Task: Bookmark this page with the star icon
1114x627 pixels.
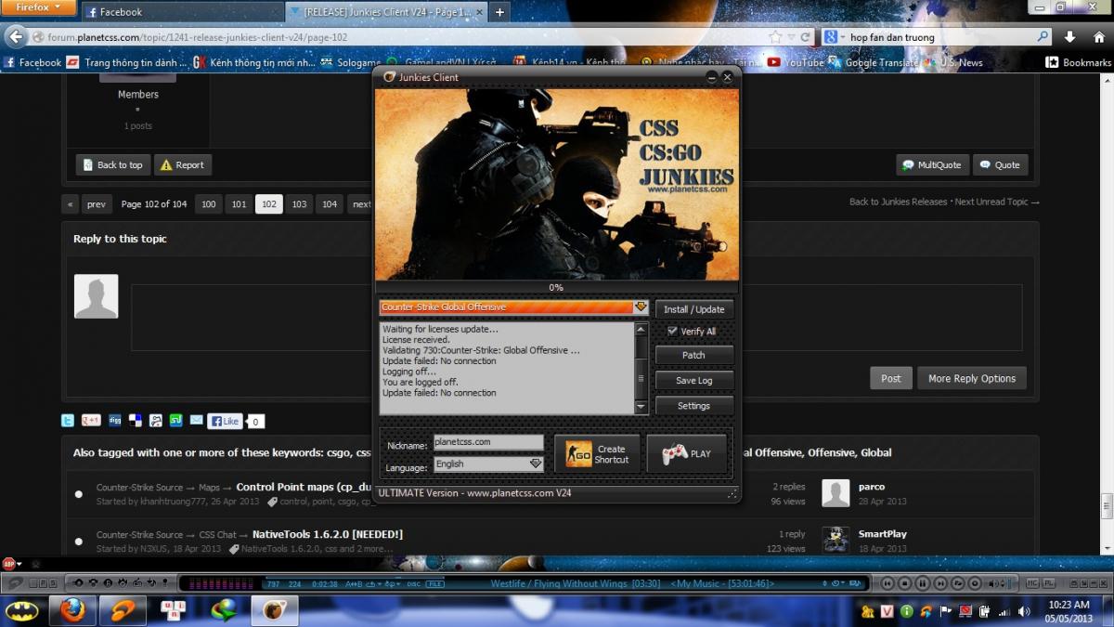Action: (x=776, y=37)
